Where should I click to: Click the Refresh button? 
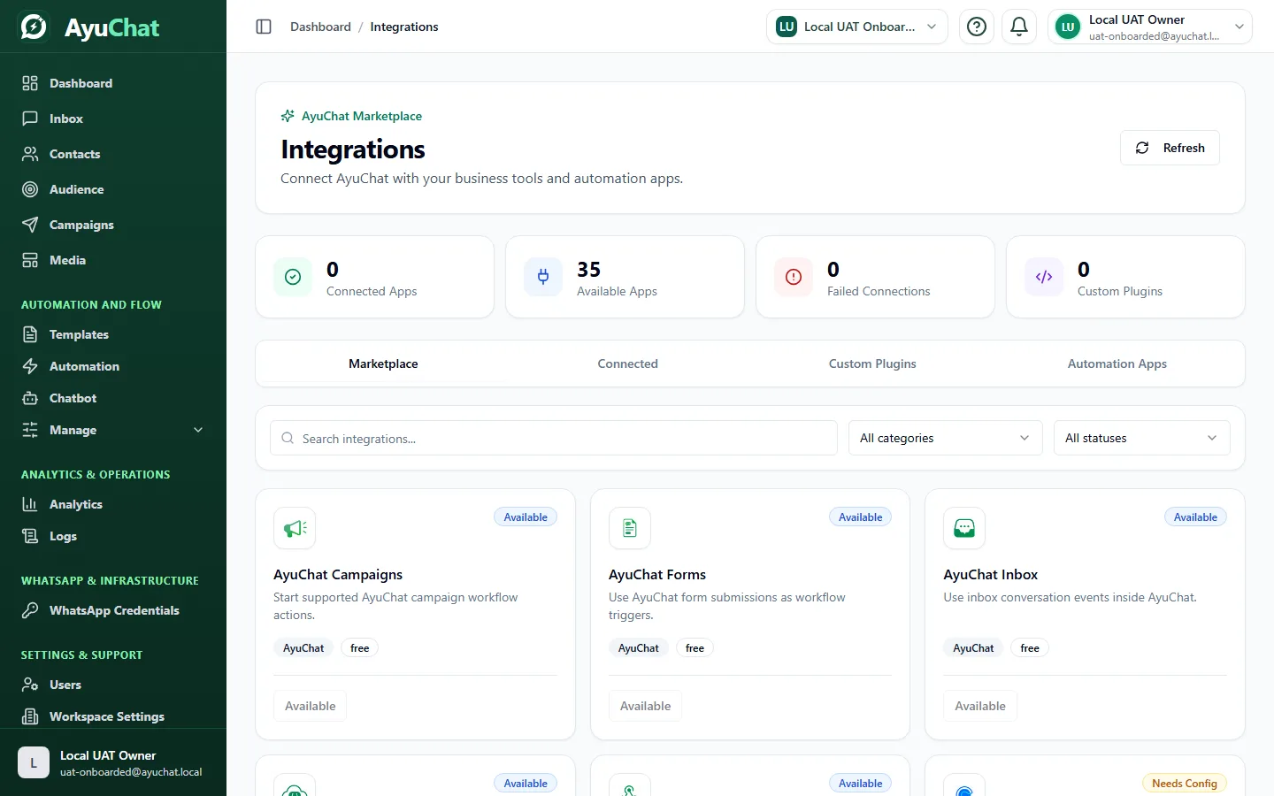(x=1170, y=148)
